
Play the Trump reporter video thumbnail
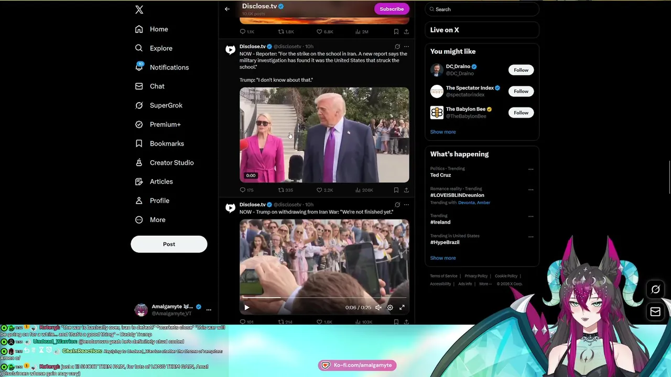pos(324,135)
